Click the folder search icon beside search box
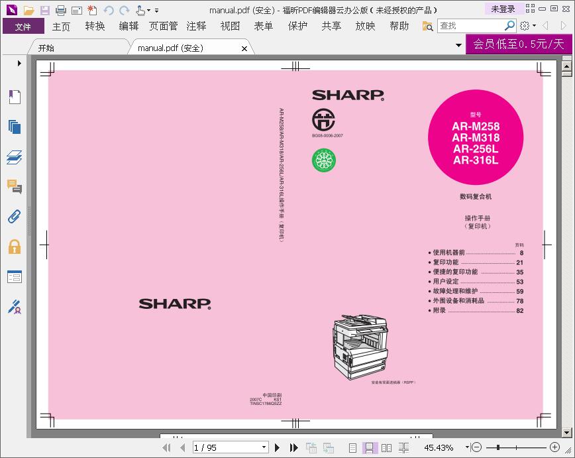The width and height of the screenshot is (575, 458). pyautogui.click(x=427, y=26)
